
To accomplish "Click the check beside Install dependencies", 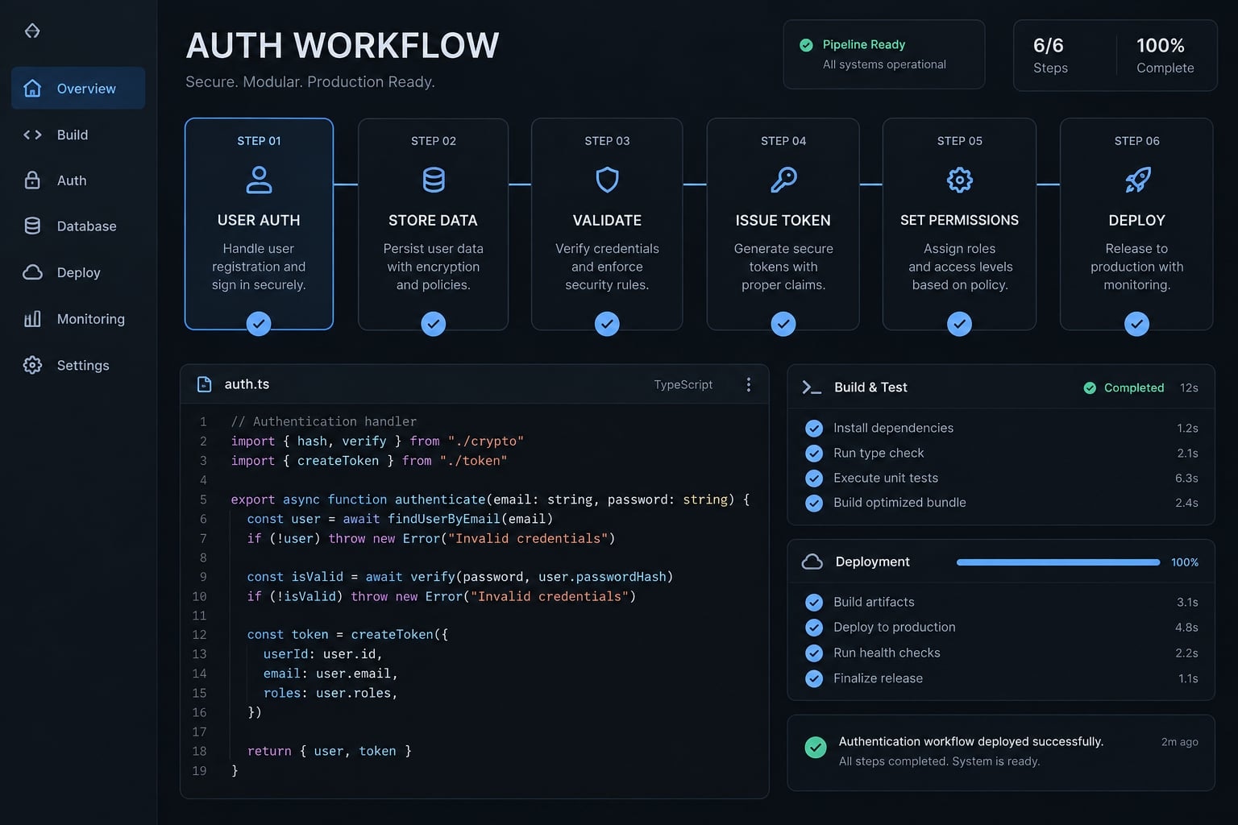I will 814,428.
